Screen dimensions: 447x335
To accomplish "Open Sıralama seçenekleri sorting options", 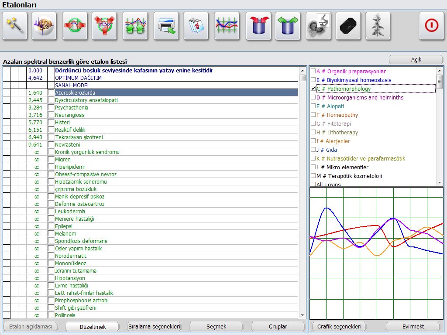I will (154, 326).
